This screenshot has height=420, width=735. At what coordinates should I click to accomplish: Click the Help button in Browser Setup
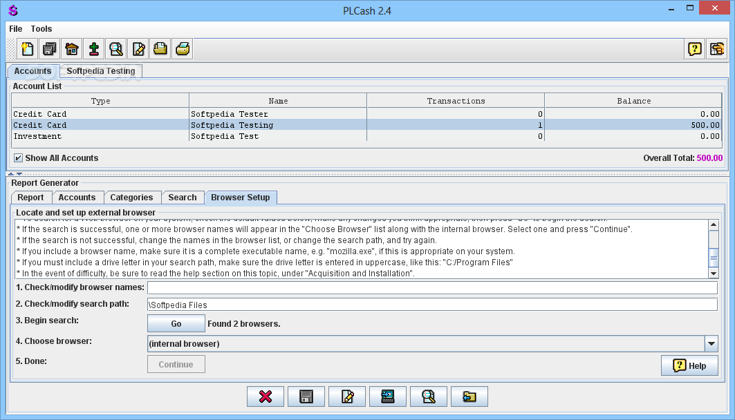tap(689, 365)
